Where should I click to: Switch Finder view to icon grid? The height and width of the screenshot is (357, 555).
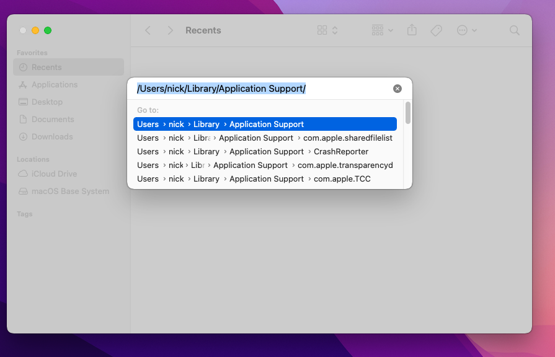pyautogui.click(x=322, y=30)
